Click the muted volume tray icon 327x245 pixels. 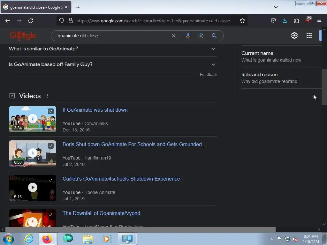pyautogui.click(x=295, y=239)
